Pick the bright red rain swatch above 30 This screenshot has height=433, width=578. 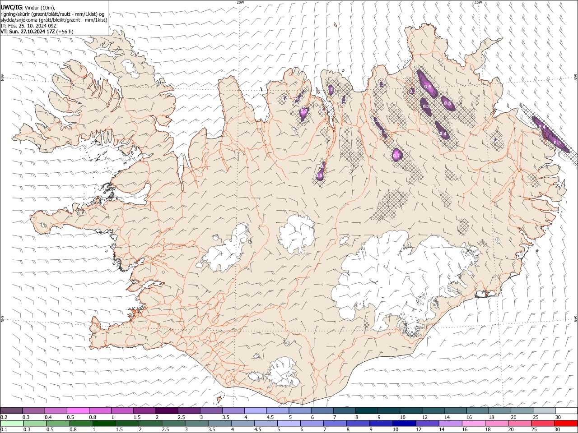tap(566, 423)
